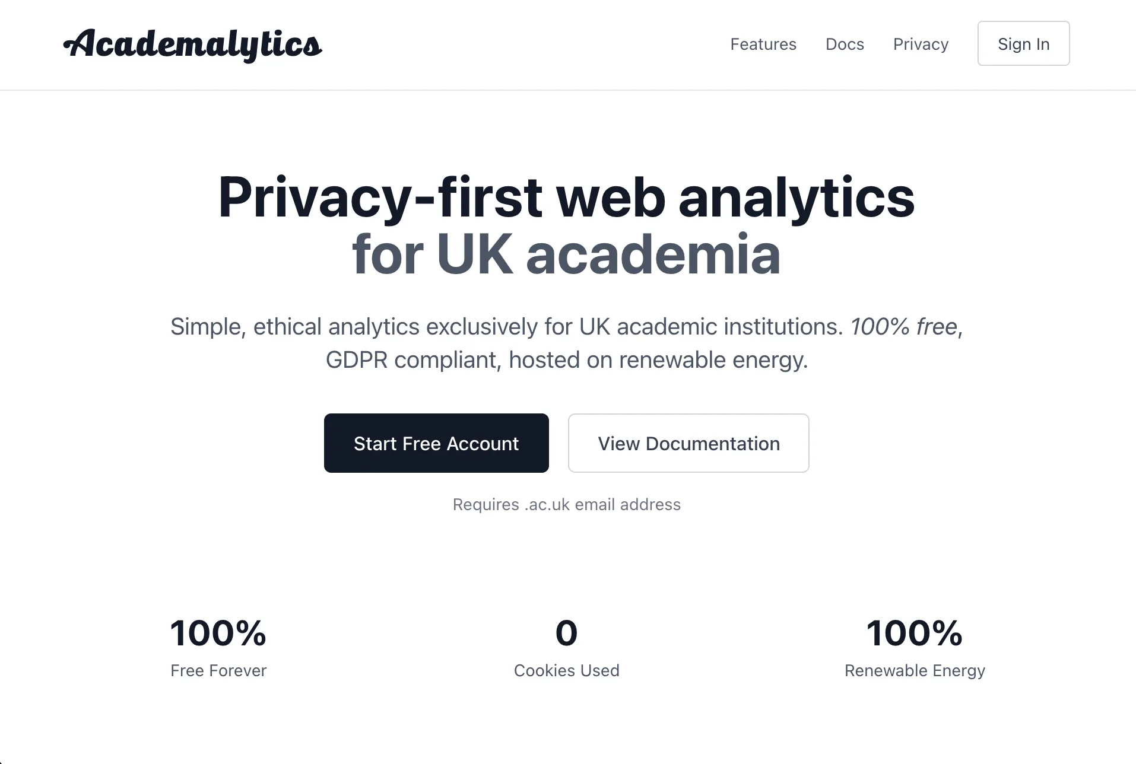Click the '0' number above Cookies Used
1136x764 pixels.
point(567,632)
